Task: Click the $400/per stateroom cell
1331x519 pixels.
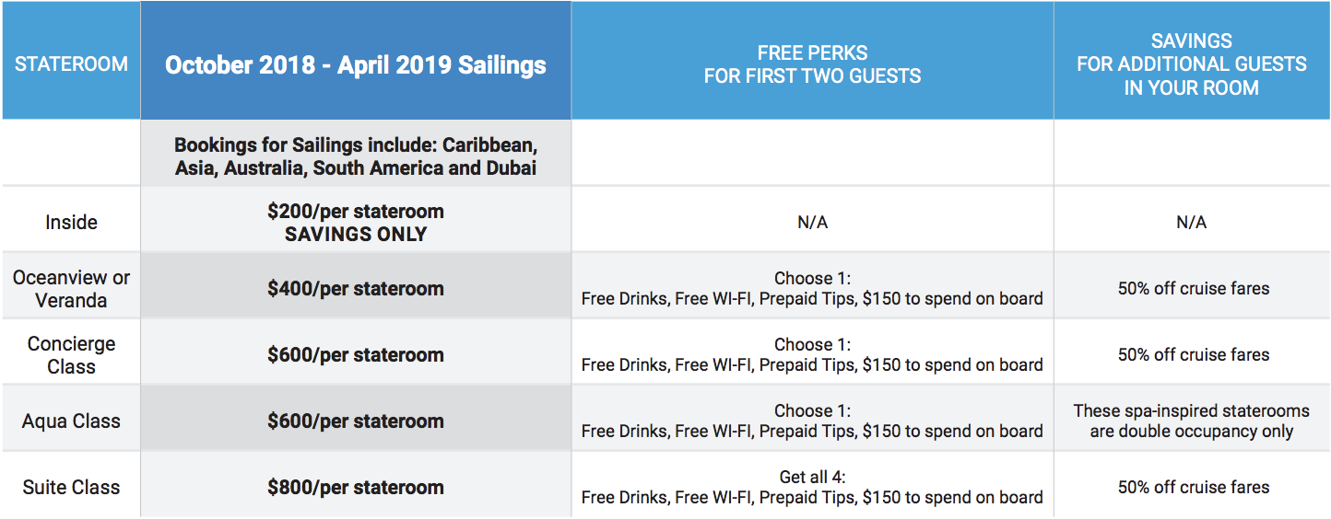Action: (356, 288)
